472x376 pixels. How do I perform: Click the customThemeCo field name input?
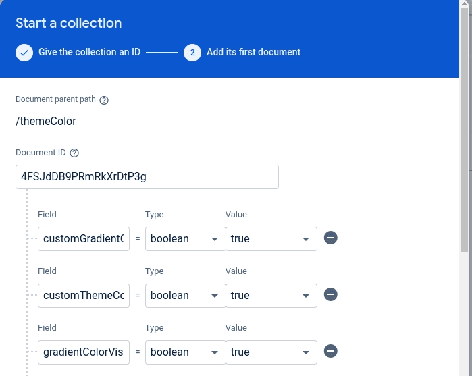click(84, 296)
